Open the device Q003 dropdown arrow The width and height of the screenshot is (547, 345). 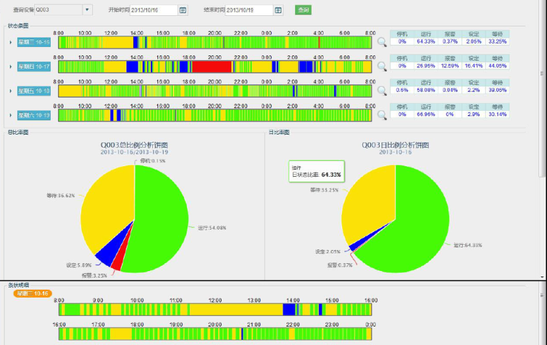pos(87,10)
